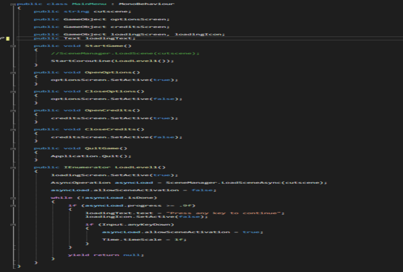The width and height of the screenshot is (403, 272).
Task: Click the yellow unsaved-change marker in margin
Action: [x=8, y=39]
